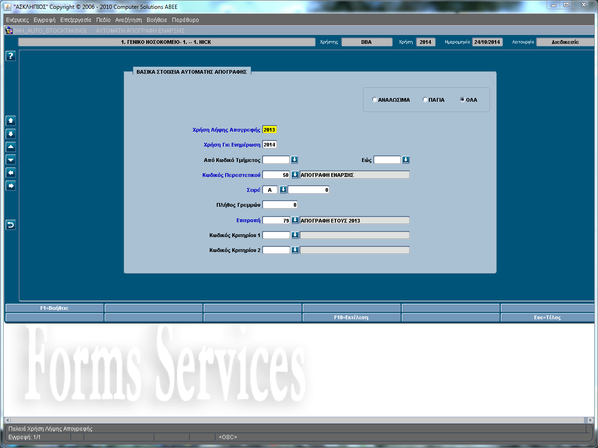Click the Από Κωδικό Τμήματος input field
Image resolution: width=598 pixels, height=448 pixels.
[x=276, y=160]
